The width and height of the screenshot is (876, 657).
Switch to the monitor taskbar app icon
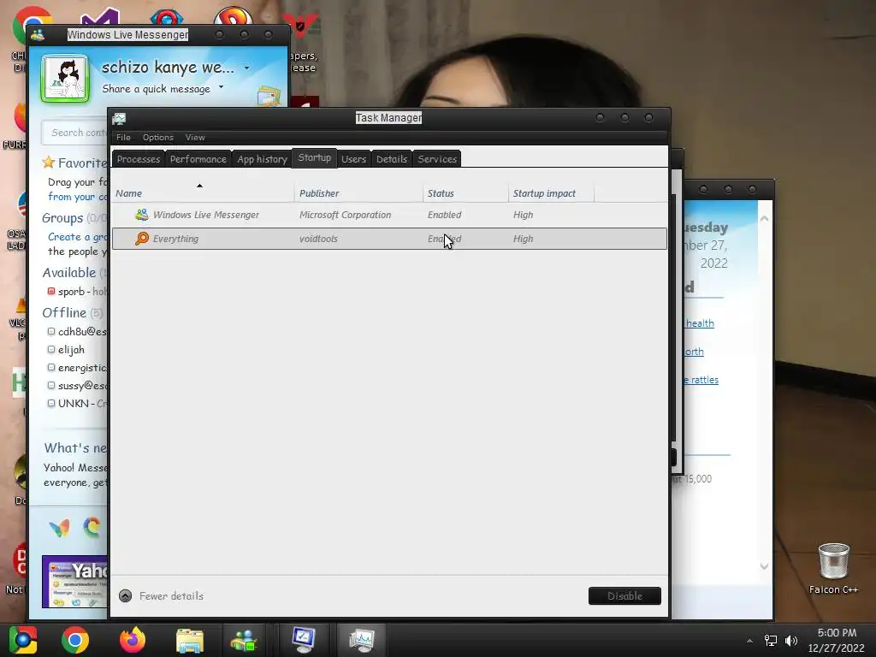[x=304, y=640]
